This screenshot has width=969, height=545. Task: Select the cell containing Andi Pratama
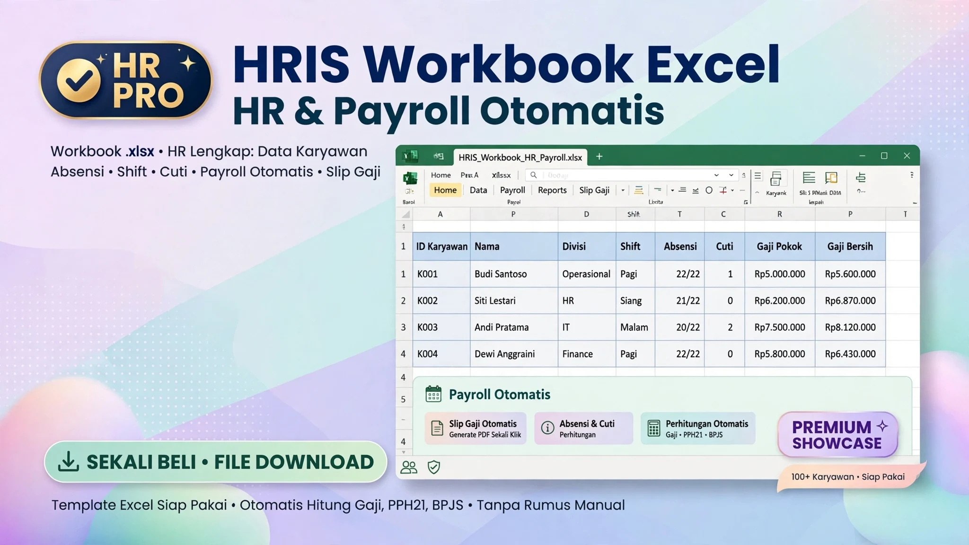(x=514, y=327)
